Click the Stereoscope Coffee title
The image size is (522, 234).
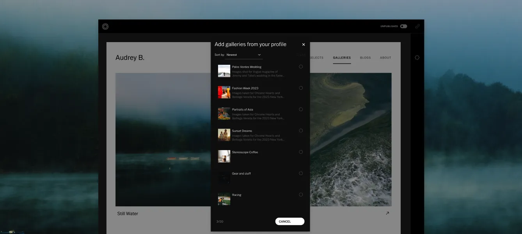click(245, 152)
